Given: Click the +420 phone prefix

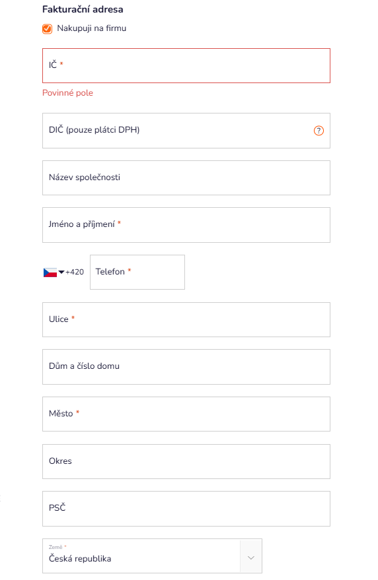Looking at the screenshot, I should [x=75, y=272].
